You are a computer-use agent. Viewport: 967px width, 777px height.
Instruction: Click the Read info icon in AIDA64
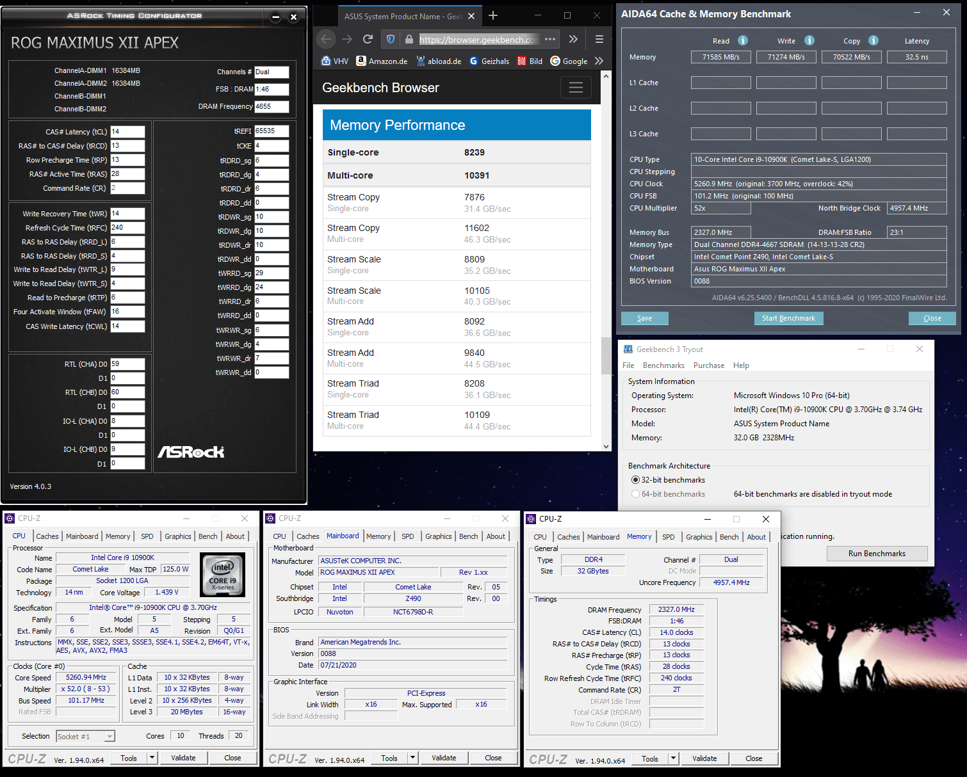pos(743,40)
